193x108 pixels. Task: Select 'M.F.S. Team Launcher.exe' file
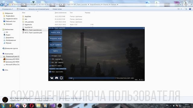coord(33,30)
